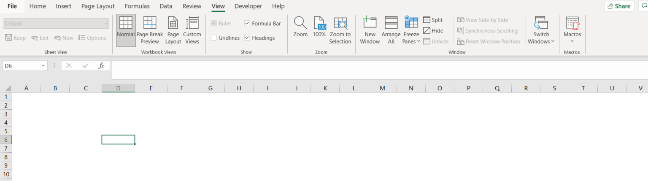Open Page Layout workbook view

coord(173,30)
